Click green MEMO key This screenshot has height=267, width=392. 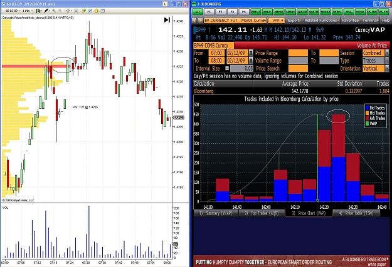tap(278, 11)
